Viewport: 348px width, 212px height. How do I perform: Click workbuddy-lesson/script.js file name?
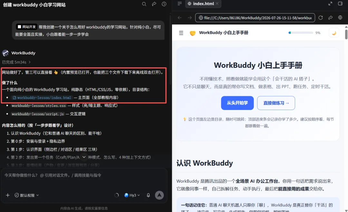(x=38, y=114)
